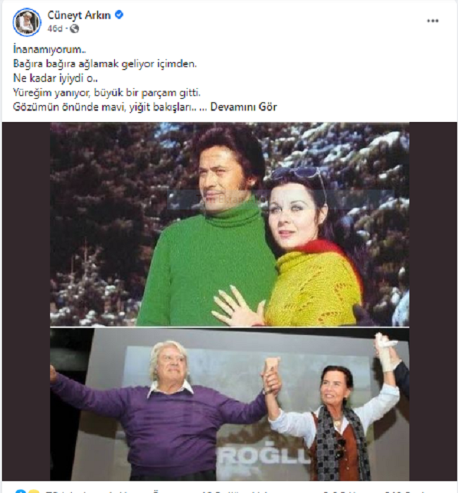Click the faded watermark on top photo
This screenshot has width=458, height=493.
tap(220, 200)
